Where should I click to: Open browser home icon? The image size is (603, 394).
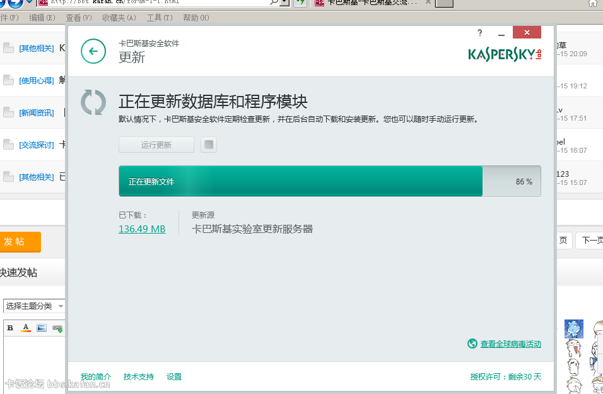pyautogui.click(x=593, y=3)
